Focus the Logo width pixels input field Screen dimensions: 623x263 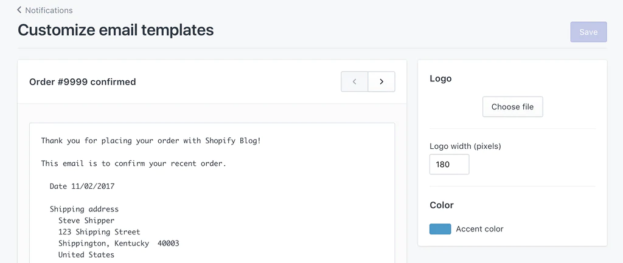(449, 164)
